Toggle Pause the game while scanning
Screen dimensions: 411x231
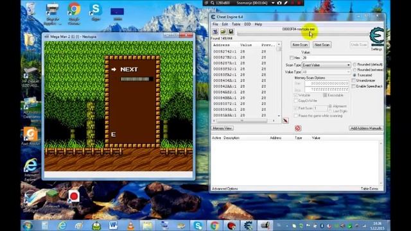[x=295, y=116]
